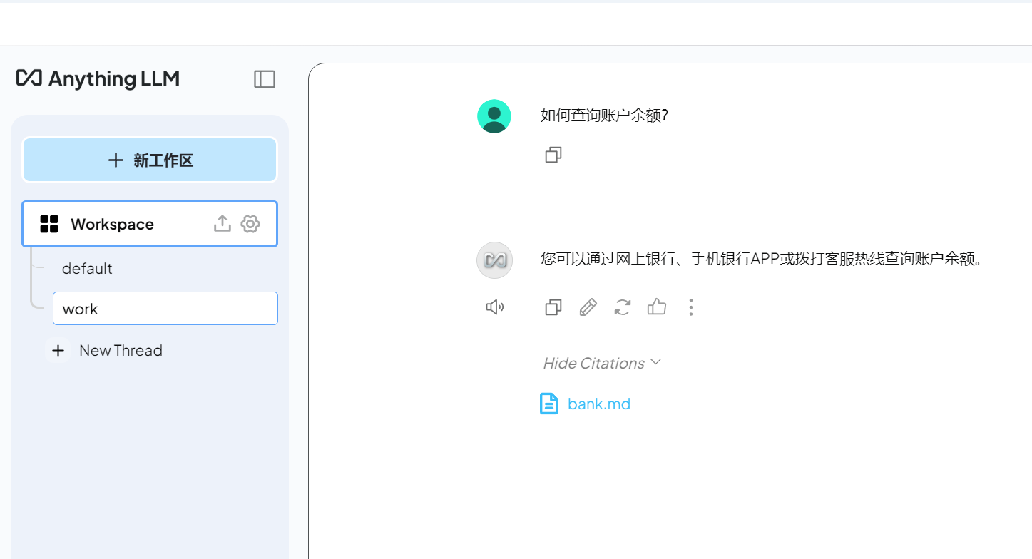Copy the assistant response text
The width and height of the screenshot is (1032, 559).
tap(553, 307)
